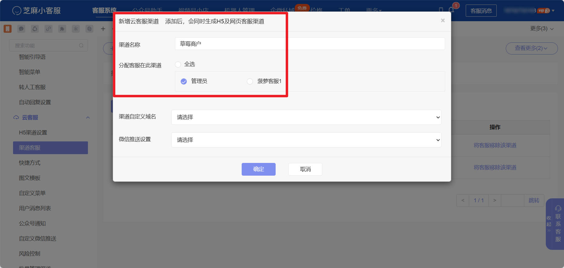The height and width of the screenshot is (268, 564).
Task: Check the 菠萝客服1 checkbox
Action: (250, 81)
